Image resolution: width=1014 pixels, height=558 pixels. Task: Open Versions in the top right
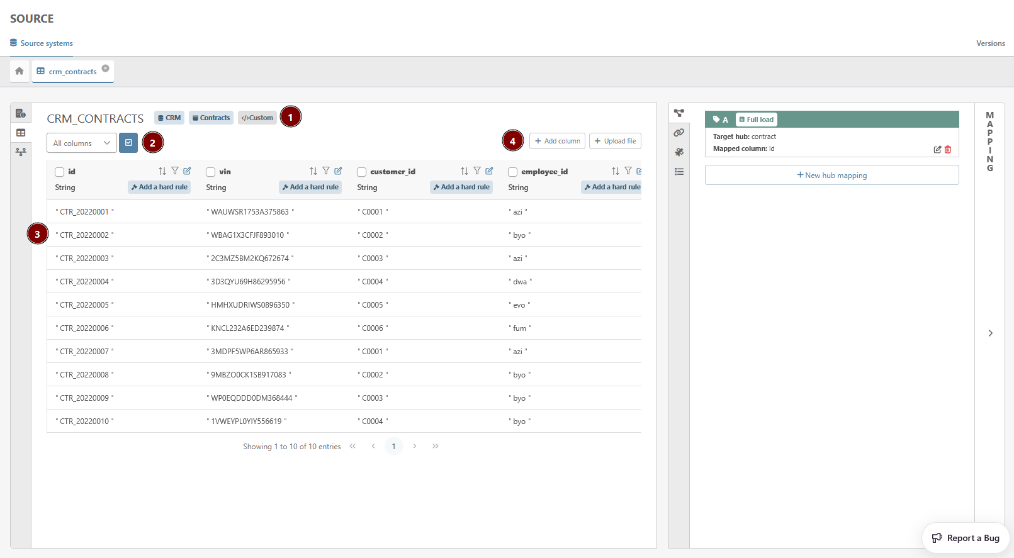tap(990, 43)
